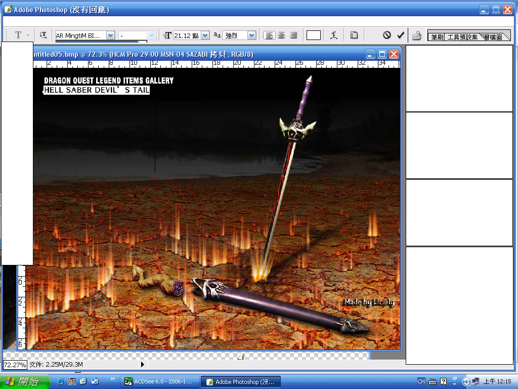
Task: Open the status bar info arrow menu
Action: [142, 364]
